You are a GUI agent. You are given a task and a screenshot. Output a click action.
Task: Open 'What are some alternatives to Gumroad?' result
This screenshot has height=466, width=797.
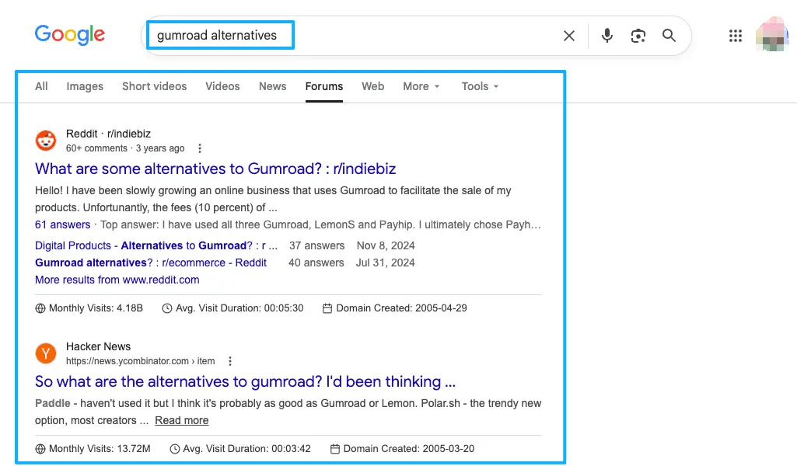(215, 169)
